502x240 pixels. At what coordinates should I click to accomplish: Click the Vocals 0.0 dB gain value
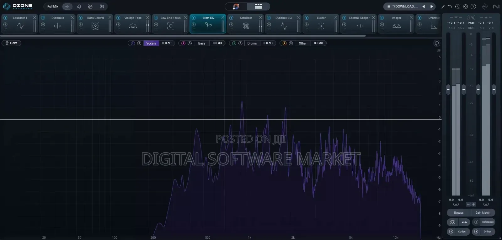(x=167, y=43)
